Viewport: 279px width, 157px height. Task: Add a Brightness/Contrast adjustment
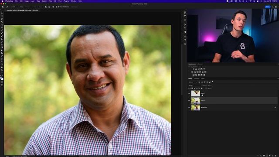(194, 69)
